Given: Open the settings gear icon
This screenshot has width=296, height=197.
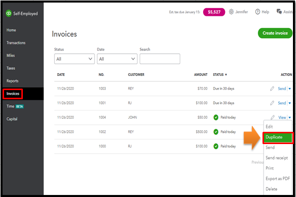Looking at the screenshot, I should point(231,12).
